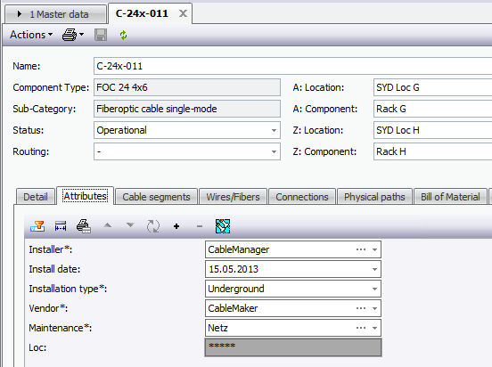Screen dimensions: 492x367
Task: Click the Name input field
Action: [292, 66]
